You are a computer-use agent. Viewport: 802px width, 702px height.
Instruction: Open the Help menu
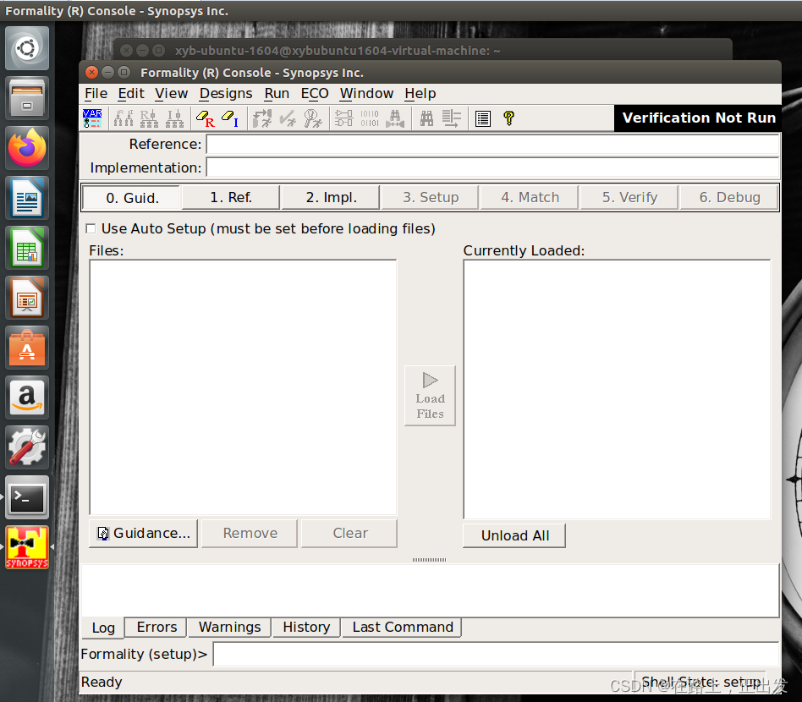tap(420, 94)
